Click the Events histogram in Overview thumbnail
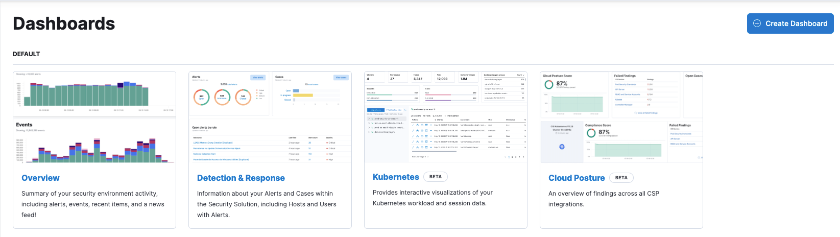 [x=94, y=150]
